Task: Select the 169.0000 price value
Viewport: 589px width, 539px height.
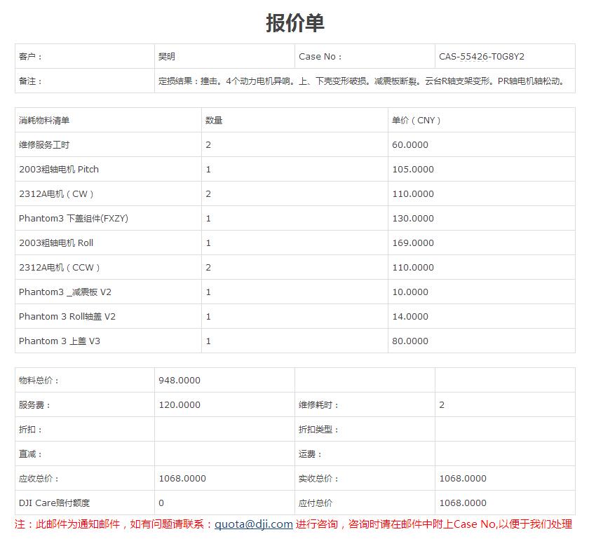Action: [x=413, y=243]
